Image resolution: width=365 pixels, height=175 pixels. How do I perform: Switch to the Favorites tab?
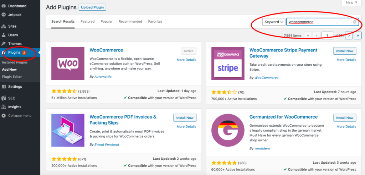click(155, 22)
